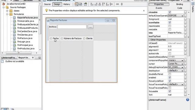Toggle the doubleBuffered checkbox

click(x=170, y=74)
